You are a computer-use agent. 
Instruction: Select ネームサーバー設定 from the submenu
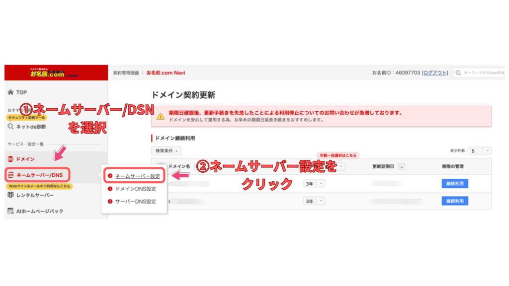(x=137, y=176)
